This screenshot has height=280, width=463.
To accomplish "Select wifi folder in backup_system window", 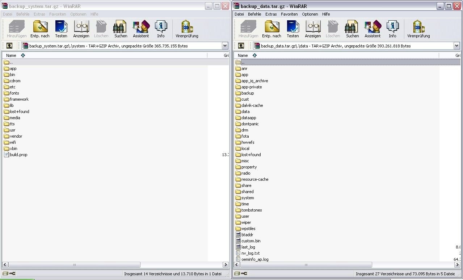I will tap(10, 142).
